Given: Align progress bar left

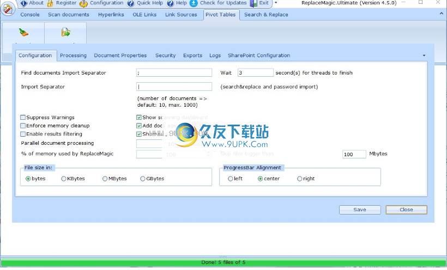Looking at the screenshot, I should (231, 179).
